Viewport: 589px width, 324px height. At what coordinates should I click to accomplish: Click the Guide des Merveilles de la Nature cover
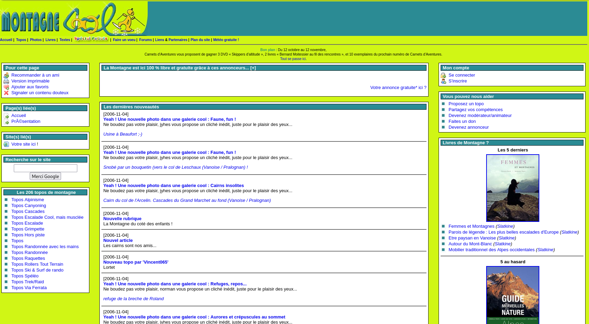pyautogui.click(x=513, y=295)
